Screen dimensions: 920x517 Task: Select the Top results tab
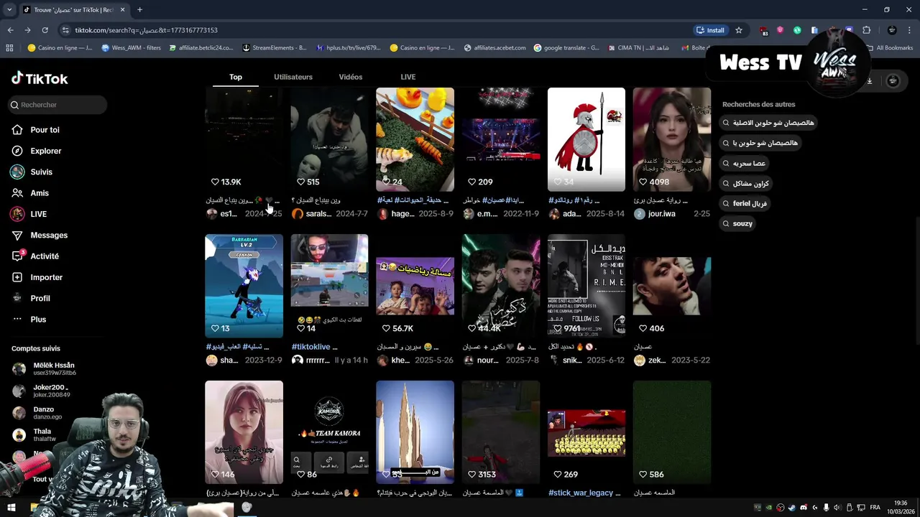click(236, 77)
